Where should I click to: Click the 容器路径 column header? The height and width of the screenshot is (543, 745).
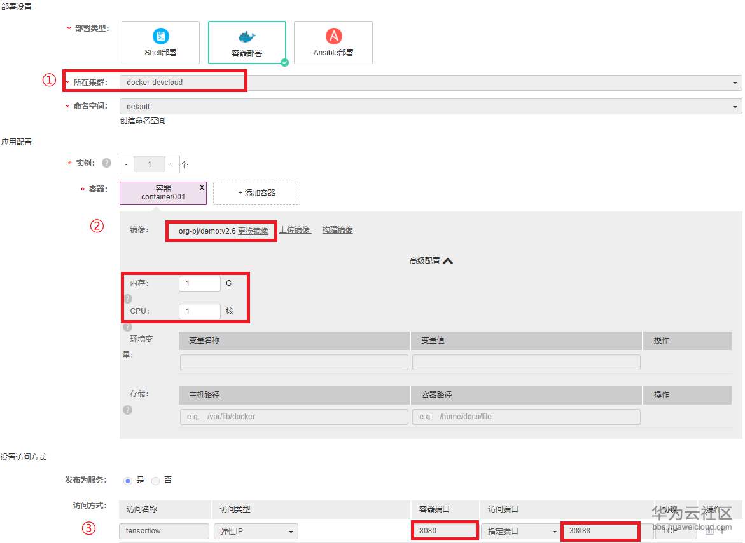[x=526, y=394]
